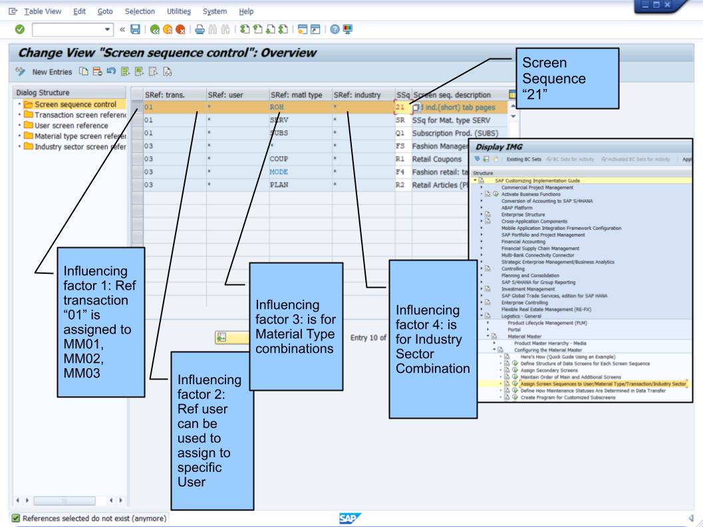The width and height of the screenshot is (703, 527).
Task: Click the Save diskette icon
Action: [x=135, y=30]
